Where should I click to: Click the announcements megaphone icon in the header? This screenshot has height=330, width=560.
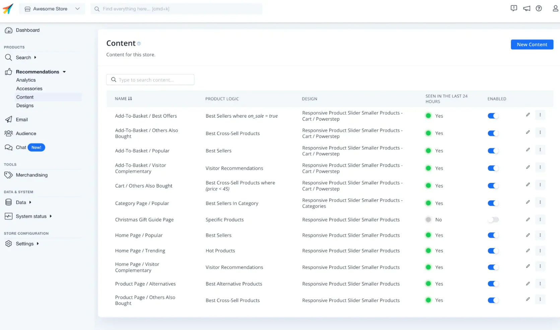(x=527, y=9)
